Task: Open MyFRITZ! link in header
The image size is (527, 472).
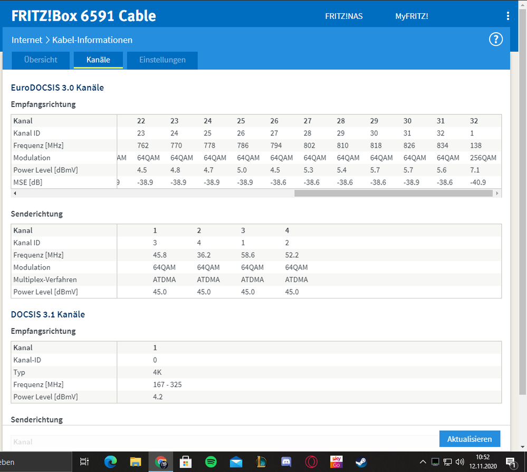Action: 411,16
